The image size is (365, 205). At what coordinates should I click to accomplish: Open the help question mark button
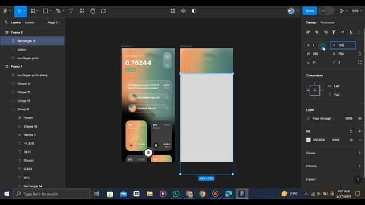358,179
